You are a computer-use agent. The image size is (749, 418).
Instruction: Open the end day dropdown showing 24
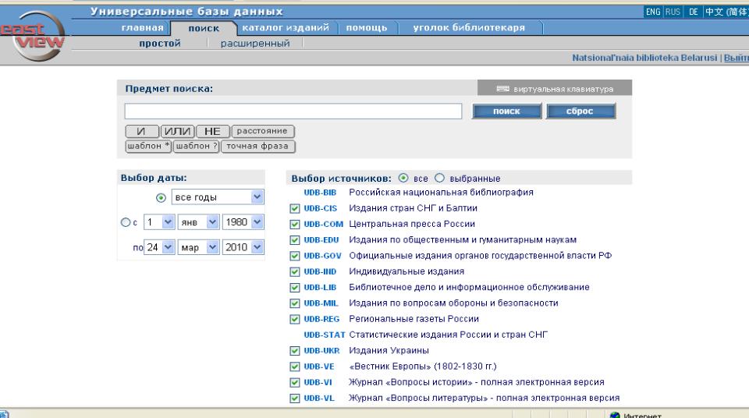[159, 247]
